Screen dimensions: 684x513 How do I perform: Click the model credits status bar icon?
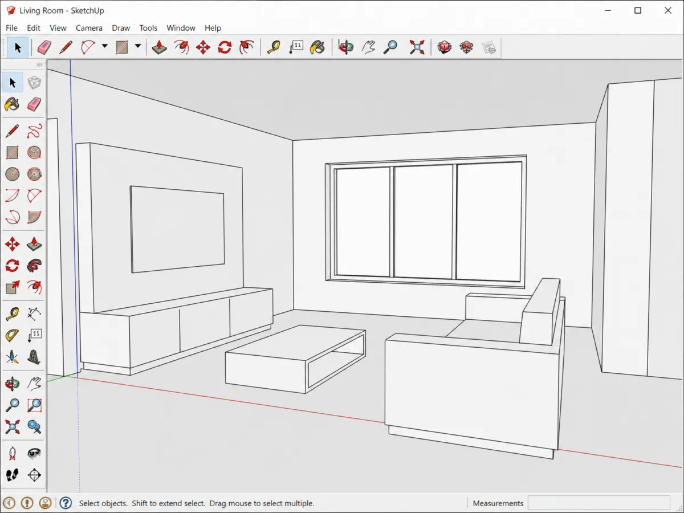27,503
